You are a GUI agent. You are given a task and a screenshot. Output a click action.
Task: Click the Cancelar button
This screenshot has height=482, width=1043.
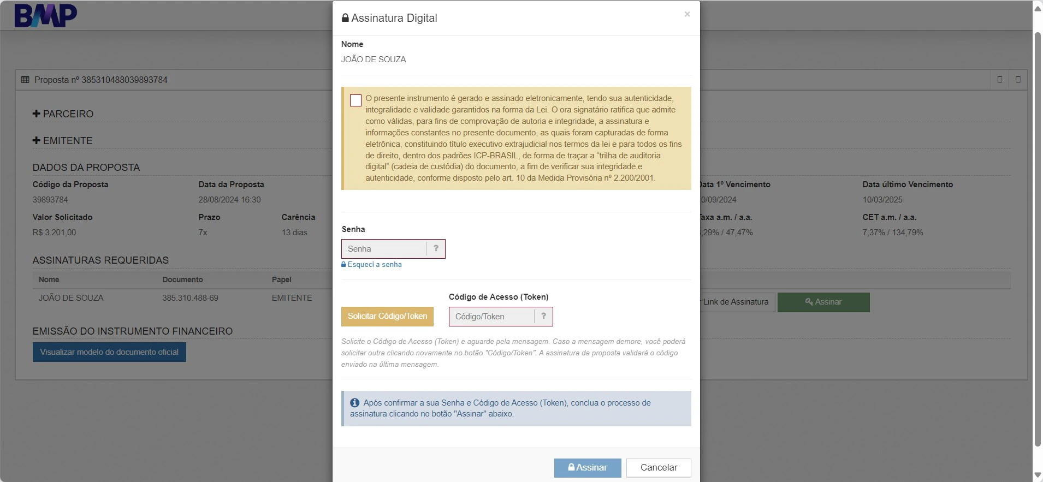point(659,468)
